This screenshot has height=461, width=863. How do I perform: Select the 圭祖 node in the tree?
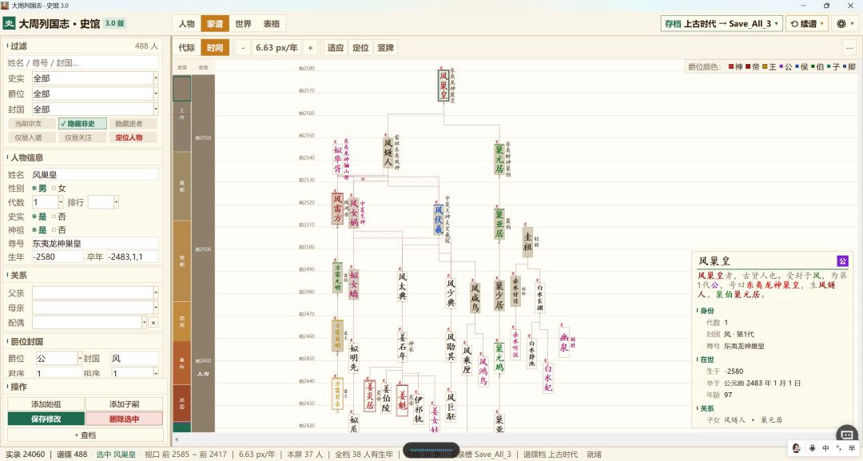(528, 242)
